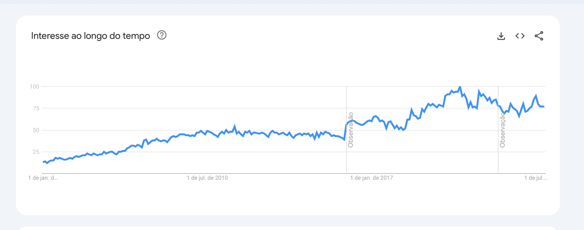Click the angle brackets embed icon

520,36
